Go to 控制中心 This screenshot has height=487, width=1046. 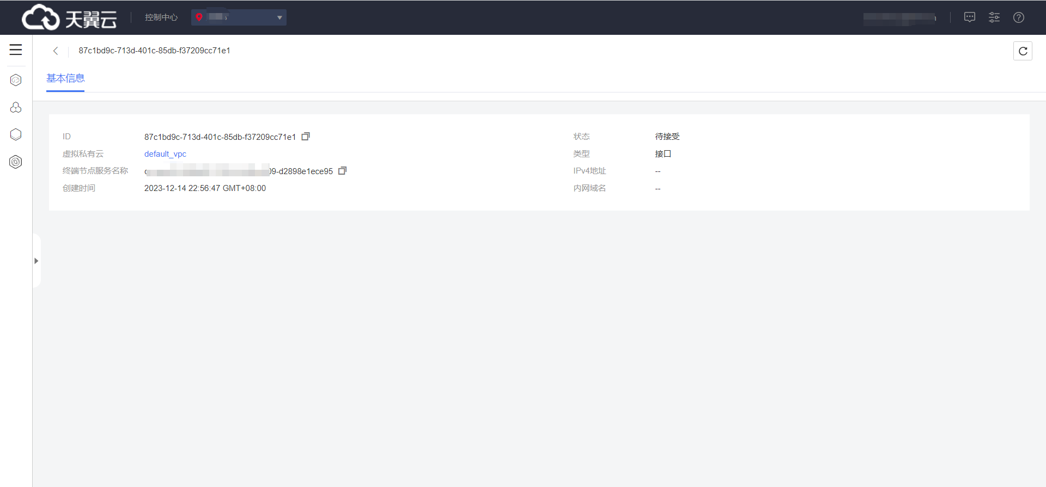[x=161, y=17]
